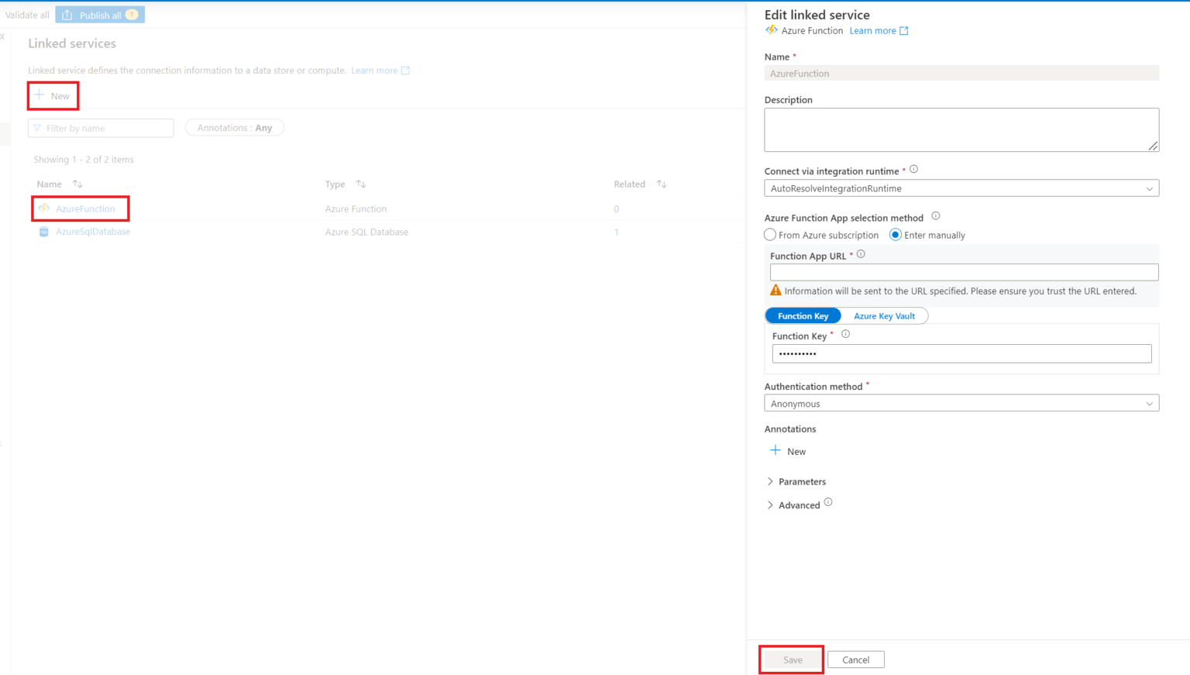Open the AzureSqlDatabase linked service link

click(93, 232)
